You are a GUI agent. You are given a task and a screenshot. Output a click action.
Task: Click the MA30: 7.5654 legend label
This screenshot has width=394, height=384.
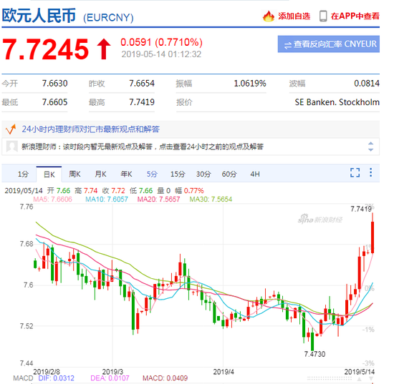[211, 199]
